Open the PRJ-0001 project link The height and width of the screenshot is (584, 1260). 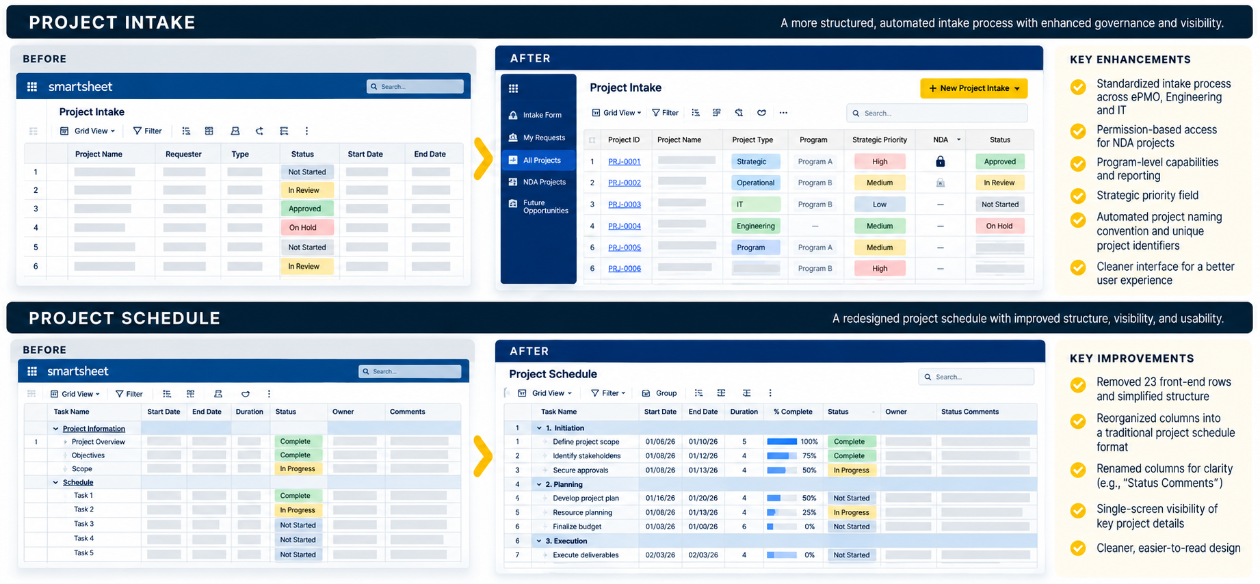[625, 161]
